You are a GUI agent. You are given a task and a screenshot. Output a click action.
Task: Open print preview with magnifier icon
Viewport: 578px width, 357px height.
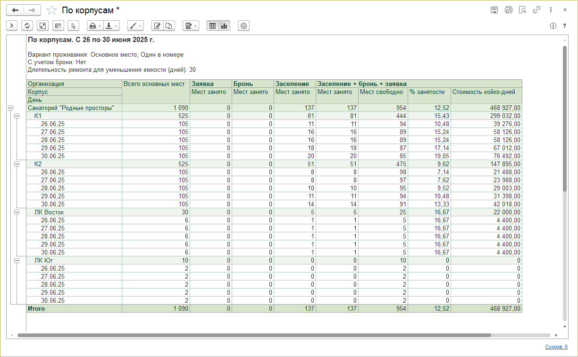pyautogui.click(x=522, y=10)
